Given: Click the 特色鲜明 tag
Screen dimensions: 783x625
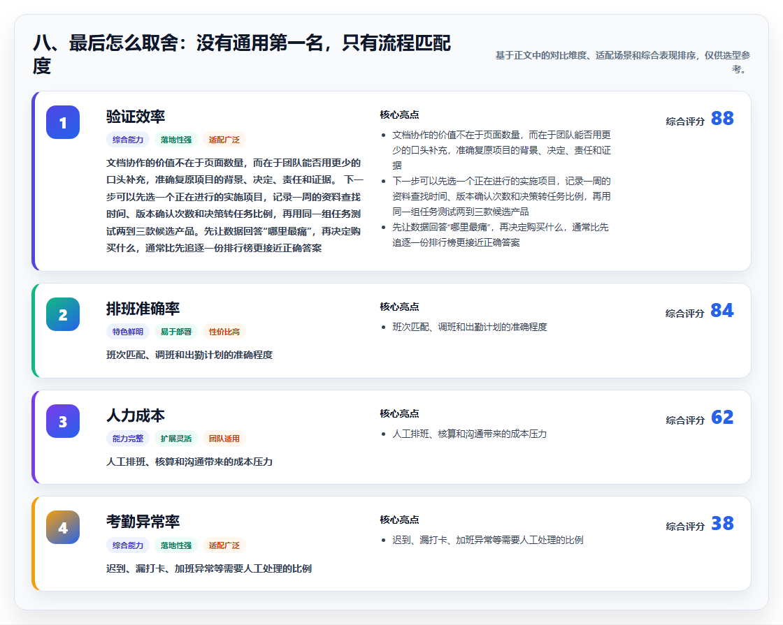Looking at the screenshot, I should (128, 332).
